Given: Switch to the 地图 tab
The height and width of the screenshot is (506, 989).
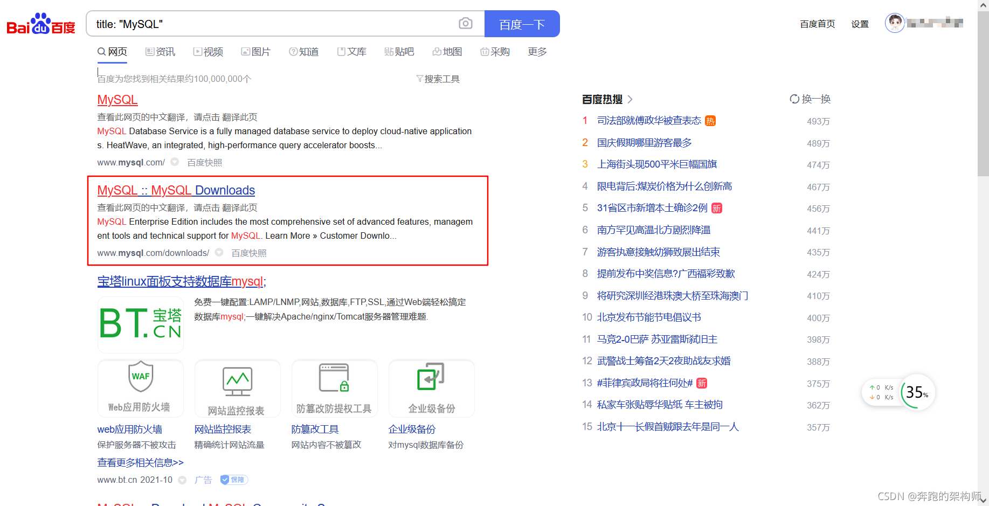Looking at the screenshot, I should pos(447,52).
